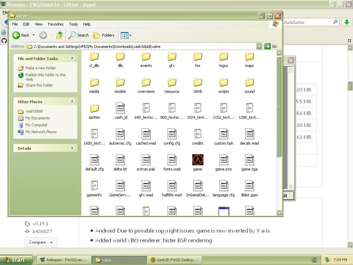Select the resource folder
353x265 pixels.
[x=172, y=86]
